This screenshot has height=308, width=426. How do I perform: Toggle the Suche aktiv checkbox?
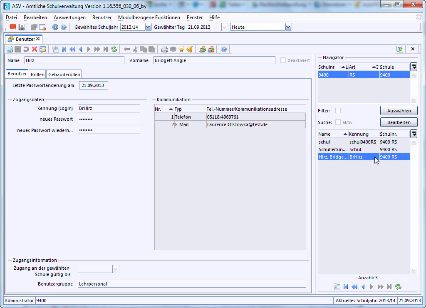pos(338,122)
